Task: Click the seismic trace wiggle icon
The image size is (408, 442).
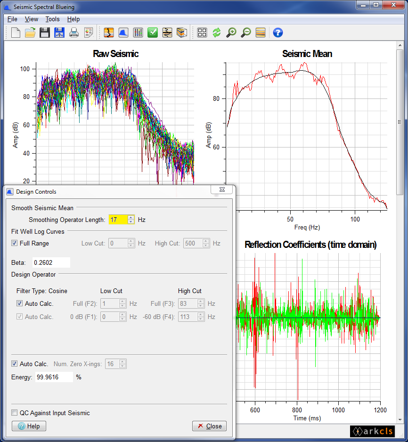Action: pos(167,33)
